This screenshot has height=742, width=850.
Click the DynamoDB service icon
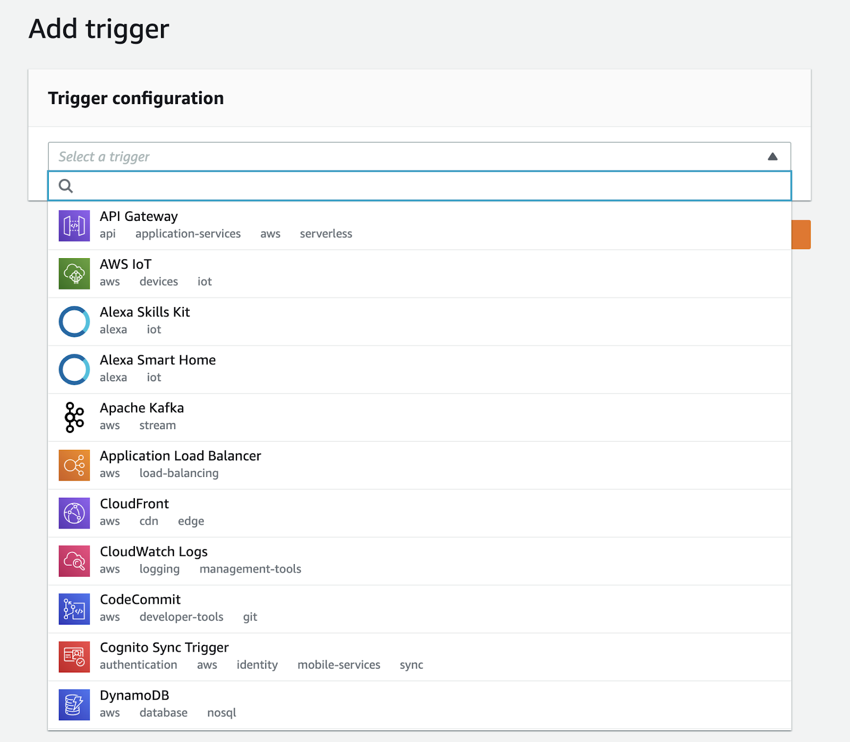74,705
